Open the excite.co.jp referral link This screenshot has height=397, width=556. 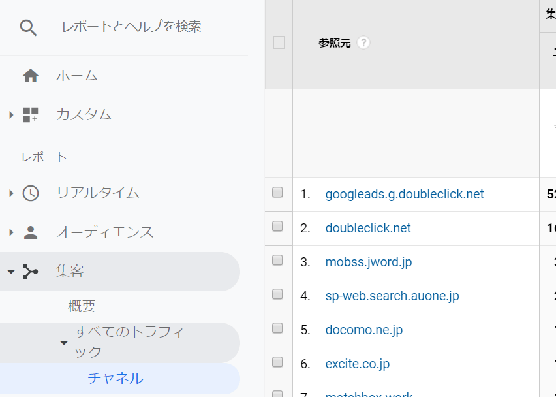[x=358, y=364]
